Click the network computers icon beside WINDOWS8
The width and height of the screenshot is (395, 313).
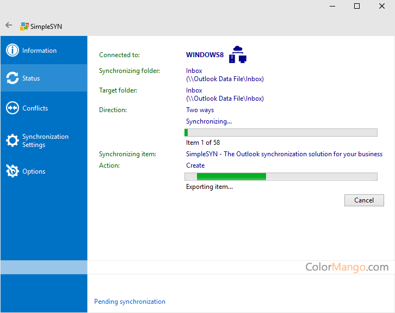click(x=238, y=54)
